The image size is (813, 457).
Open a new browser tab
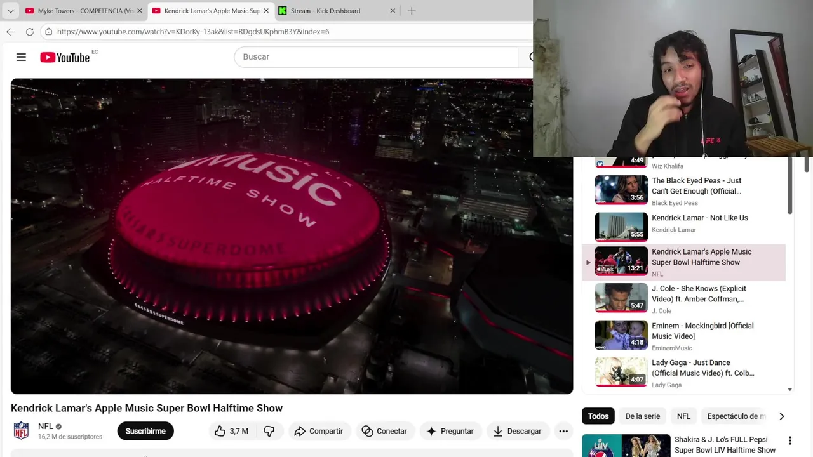412,11
